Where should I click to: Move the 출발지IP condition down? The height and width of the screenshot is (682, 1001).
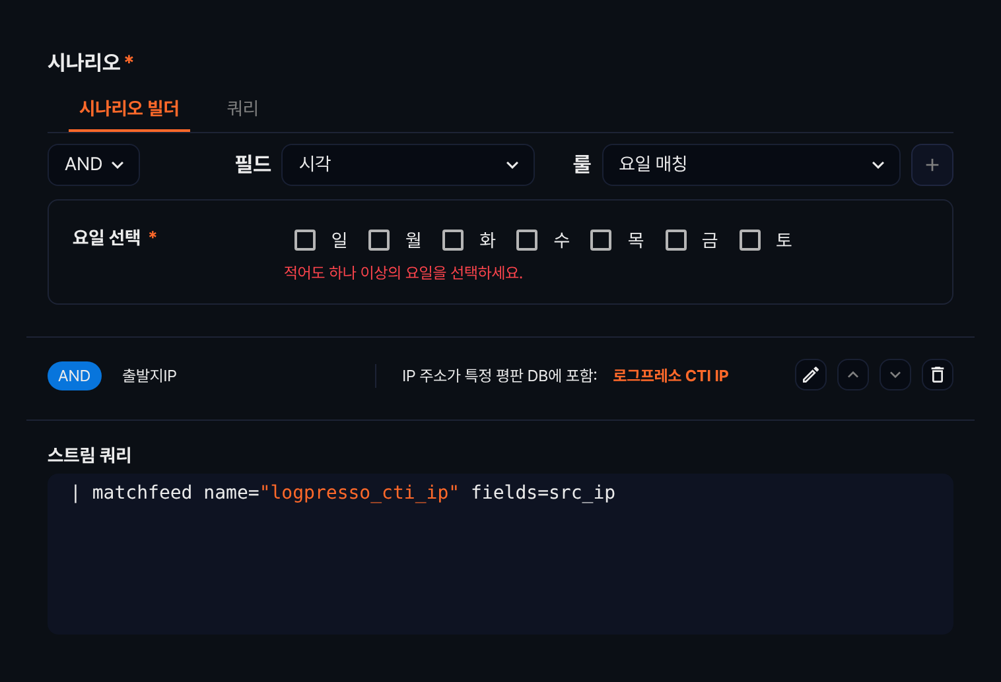pyautogui.click(x=895, y=375)
